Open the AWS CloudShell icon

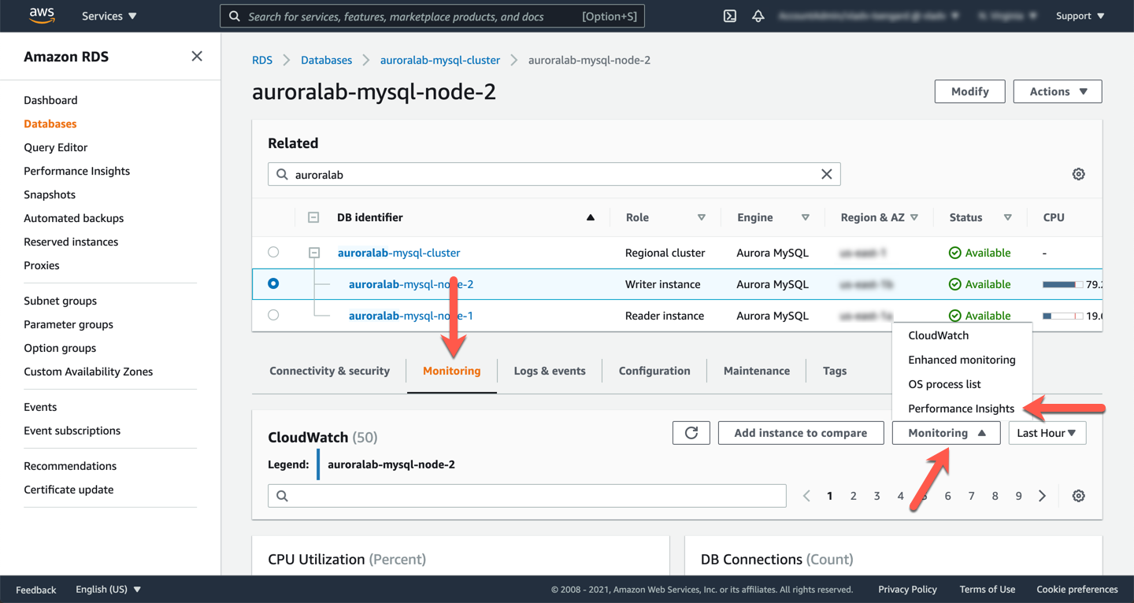(x=730, y=16)
